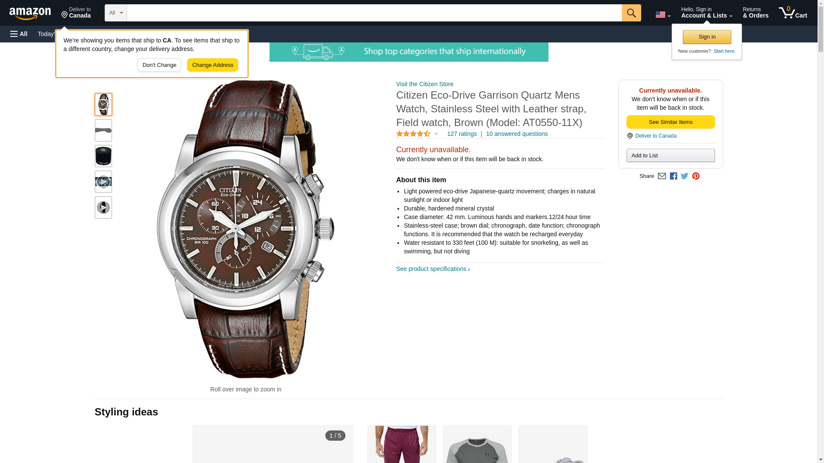Select the watch box thumbnail image
The height and width of the screenshot is (463, 824).
point(103,156)
